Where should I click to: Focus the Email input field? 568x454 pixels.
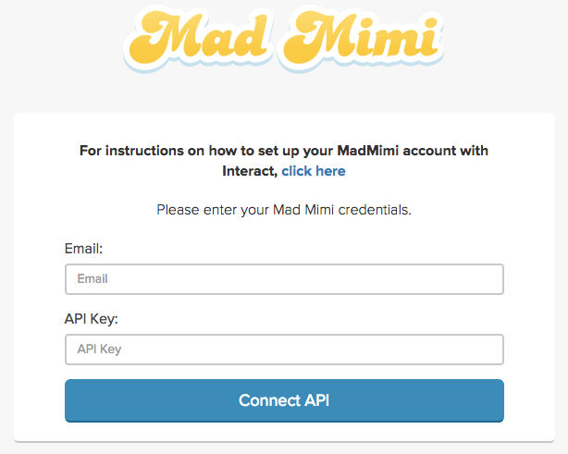point(284,279)
